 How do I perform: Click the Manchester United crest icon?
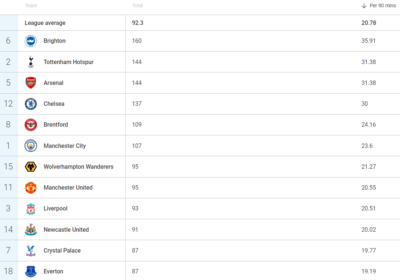point(31,188)
